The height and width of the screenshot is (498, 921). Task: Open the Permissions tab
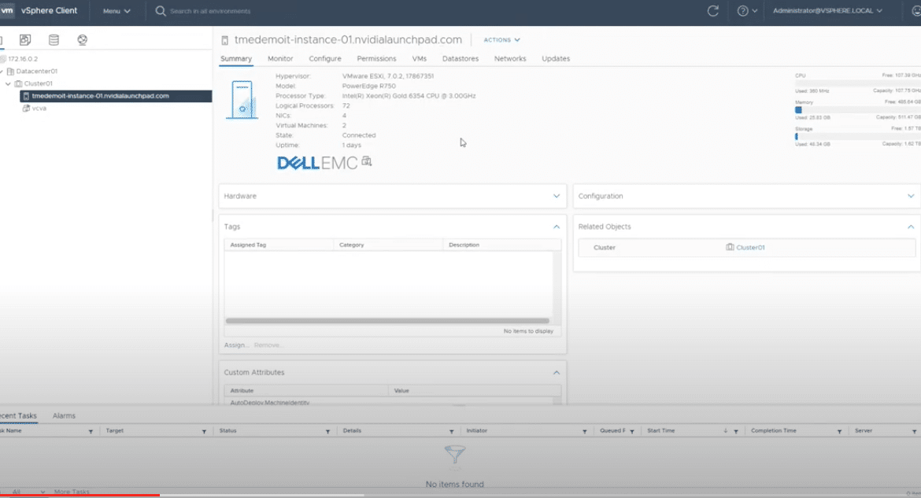pos(376,59)
